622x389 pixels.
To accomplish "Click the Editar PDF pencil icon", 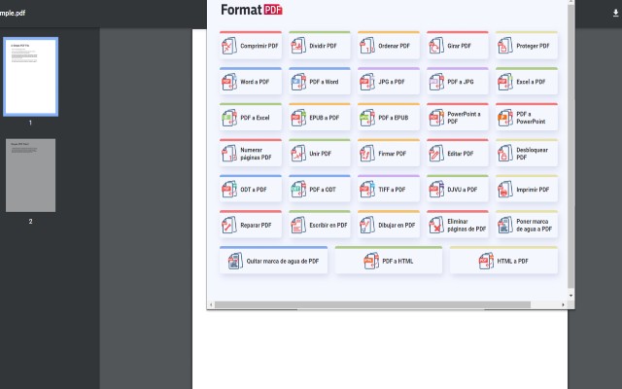I will pos(436,154).
